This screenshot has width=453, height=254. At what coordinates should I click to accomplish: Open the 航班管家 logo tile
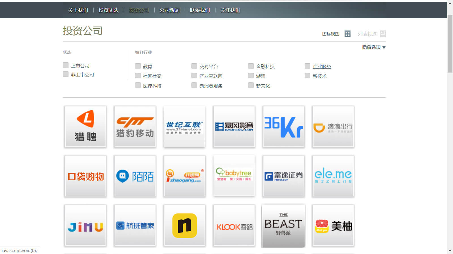pyautogui.click(x=135, y=225)
